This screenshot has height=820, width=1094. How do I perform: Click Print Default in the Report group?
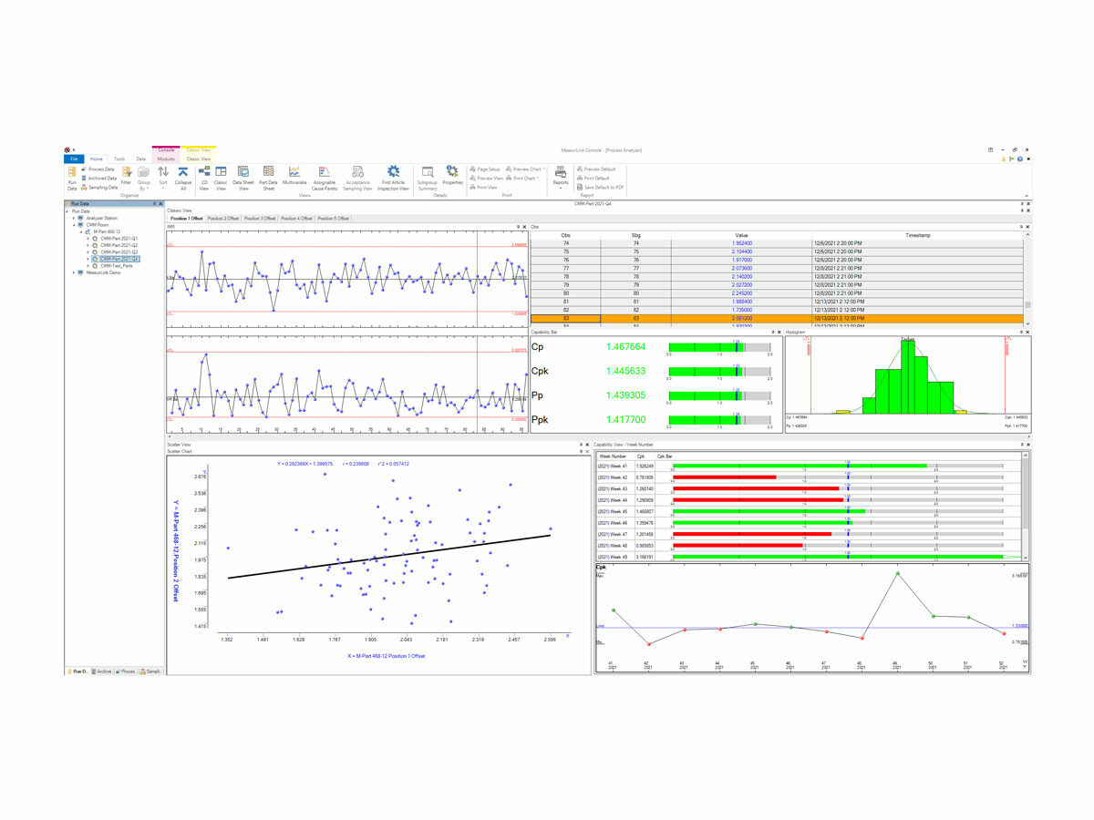point(593,179)
